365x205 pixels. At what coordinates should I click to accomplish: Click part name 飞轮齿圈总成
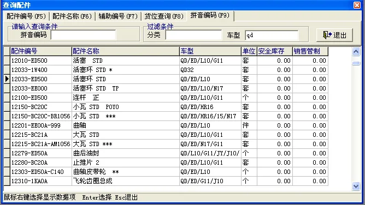tap(93, 182)
